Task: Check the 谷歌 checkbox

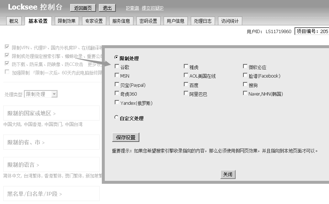Action: point(117,66)
